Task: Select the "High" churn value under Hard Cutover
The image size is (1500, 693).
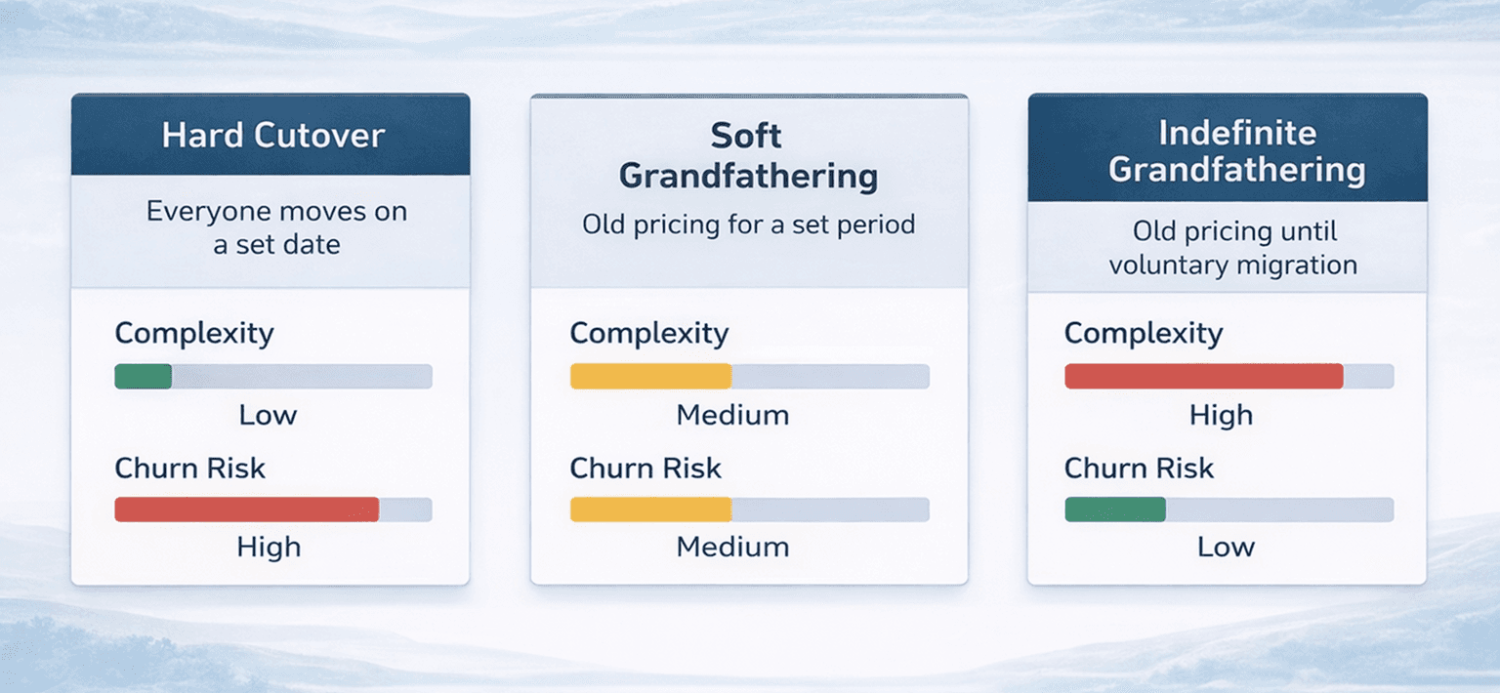Action: (269, 548)
